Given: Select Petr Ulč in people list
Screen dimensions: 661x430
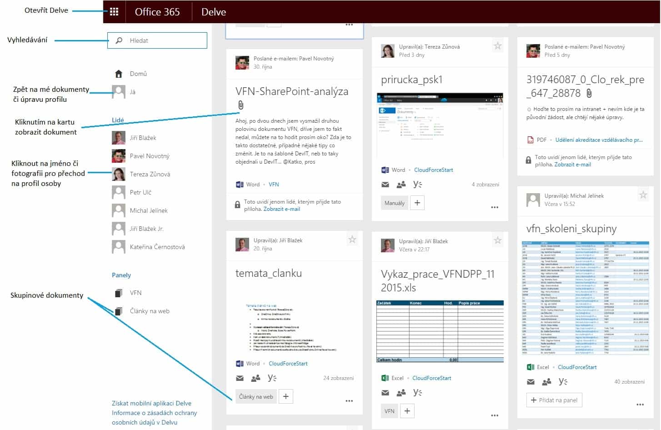Looking at the screenshot, I should [x=140, y=192].
